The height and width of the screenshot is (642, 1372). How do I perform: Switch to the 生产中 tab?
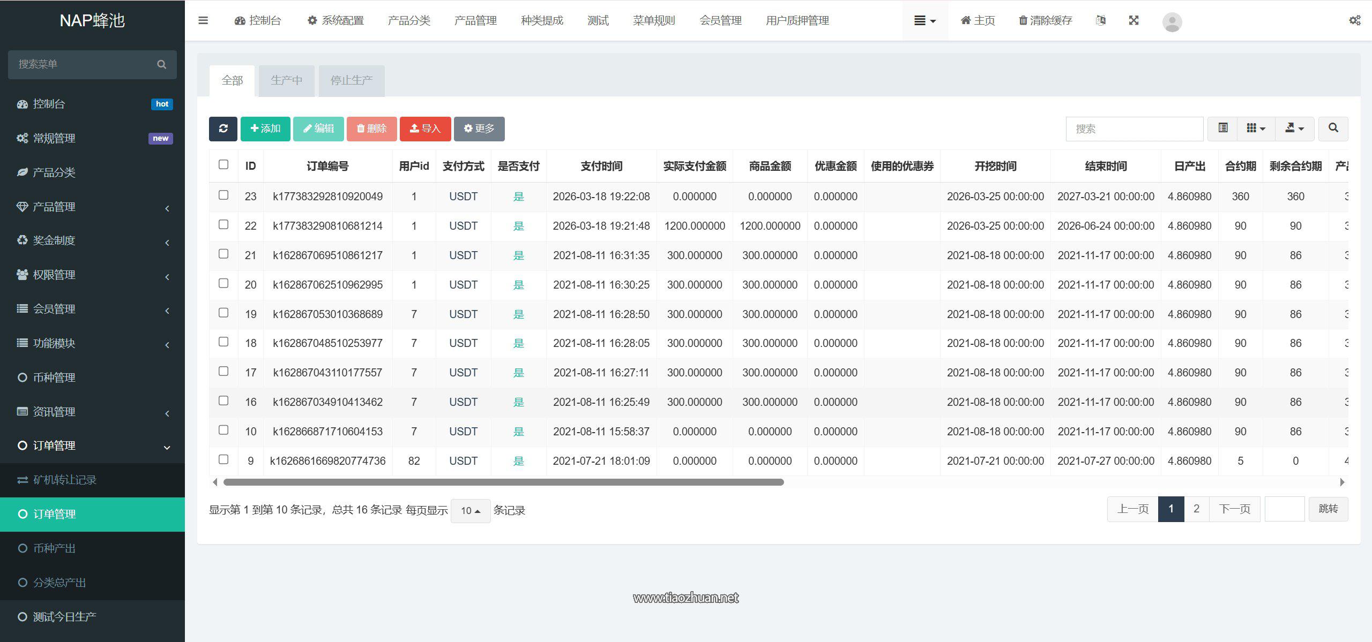click(x=286, y=81)
